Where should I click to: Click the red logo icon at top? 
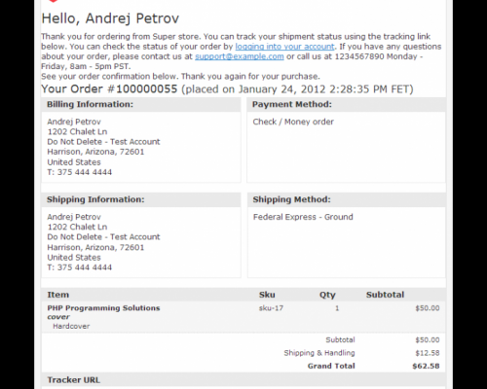(x=53, y=1)
